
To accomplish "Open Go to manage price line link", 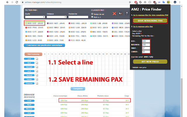I will (143, 27).
